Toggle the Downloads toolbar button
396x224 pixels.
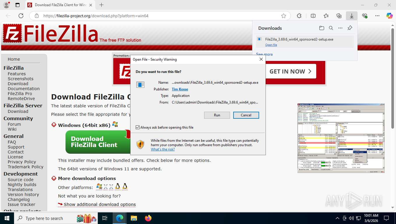tap(352, 16)
